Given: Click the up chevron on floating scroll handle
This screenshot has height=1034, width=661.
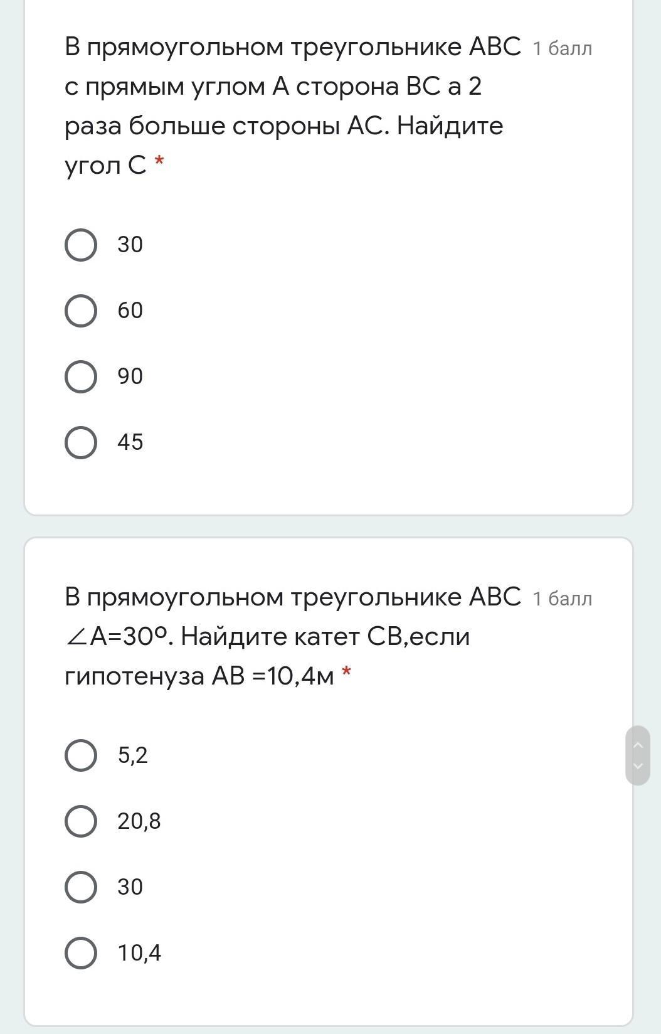Looking at the screenshot, I should (638, 745).
